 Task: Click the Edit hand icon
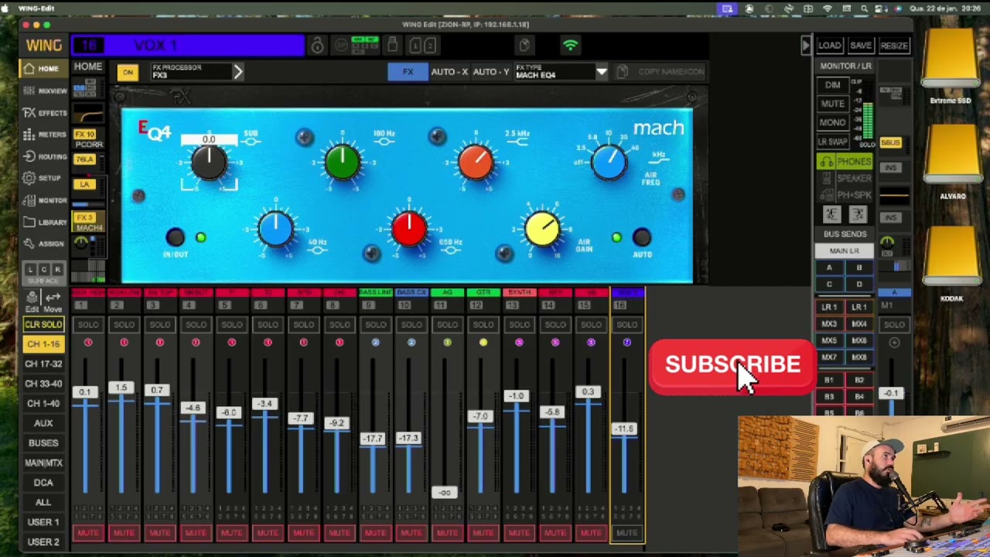click(x=32, y=302)
